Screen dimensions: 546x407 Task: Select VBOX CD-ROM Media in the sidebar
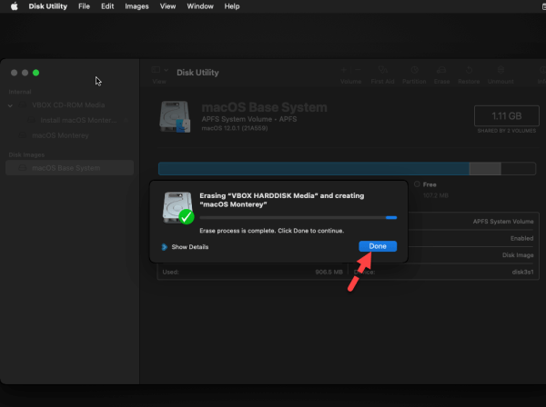(x=68, y=105)
